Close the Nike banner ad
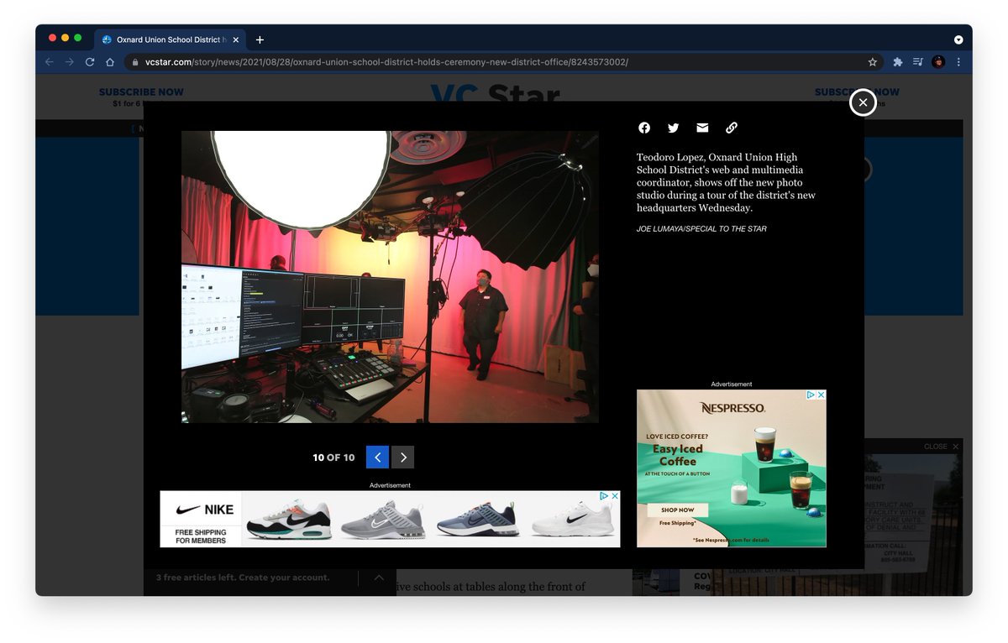This screenshot has width=1008, height=643. tap(615, 496)
